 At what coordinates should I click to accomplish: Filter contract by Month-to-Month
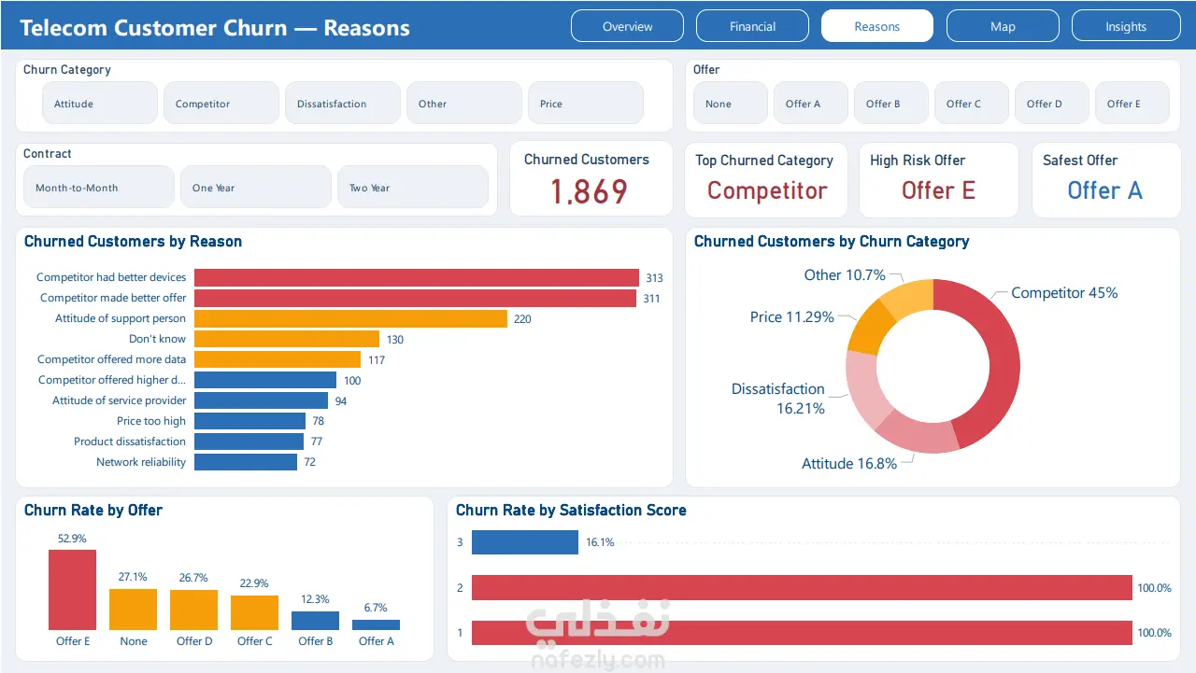[x=99, y=187]
